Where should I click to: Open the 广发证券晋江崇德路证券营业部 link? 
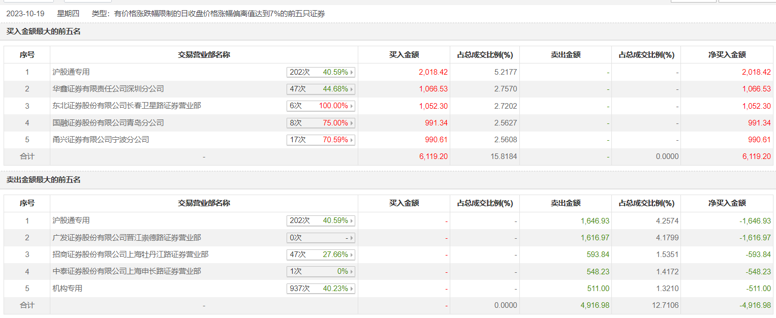[127, 238]
